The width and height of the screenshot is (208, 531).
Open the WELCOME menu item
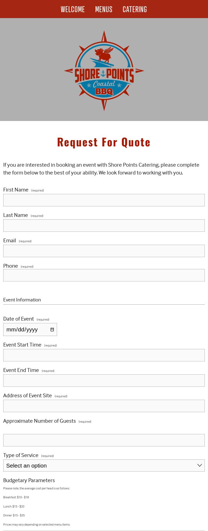coord(73,9)
